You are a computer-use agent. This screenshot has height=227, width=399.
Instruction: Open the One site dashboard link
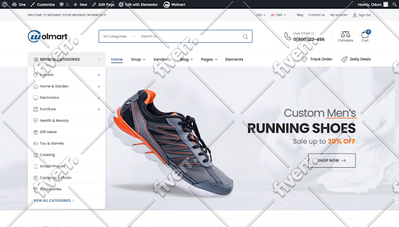pyautogui.click(x=19, y=4)
